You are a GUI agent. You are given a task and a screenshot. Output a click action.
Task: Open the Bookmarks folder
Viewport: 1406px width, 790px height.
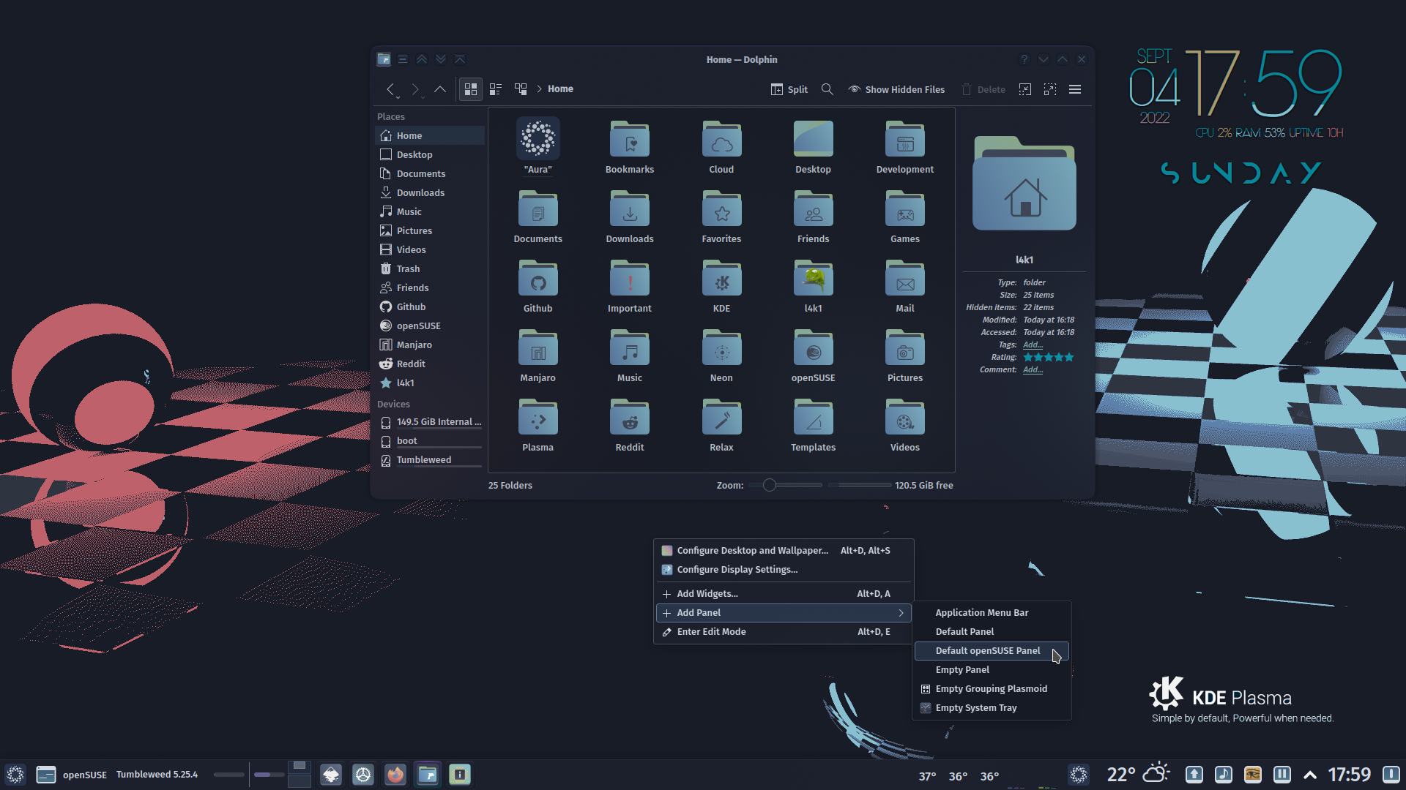630,146
